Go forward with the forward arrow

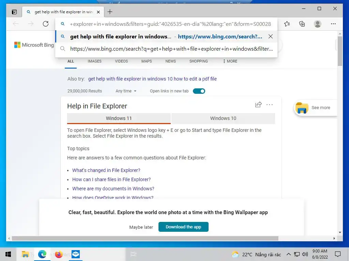30,24
